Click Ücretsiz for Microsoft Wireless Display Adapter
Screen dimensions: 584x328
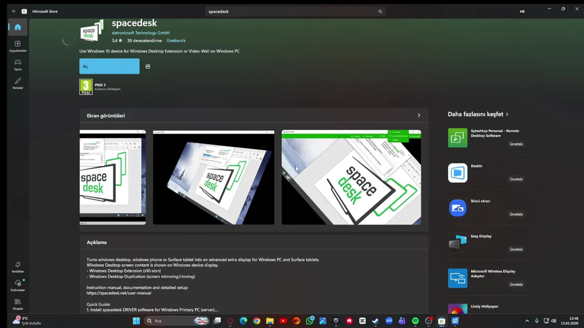click(516, 284)
